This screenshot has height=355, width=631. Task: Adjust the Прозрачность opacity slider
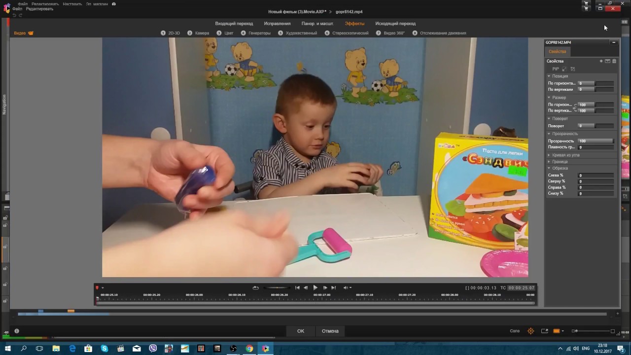596,141
